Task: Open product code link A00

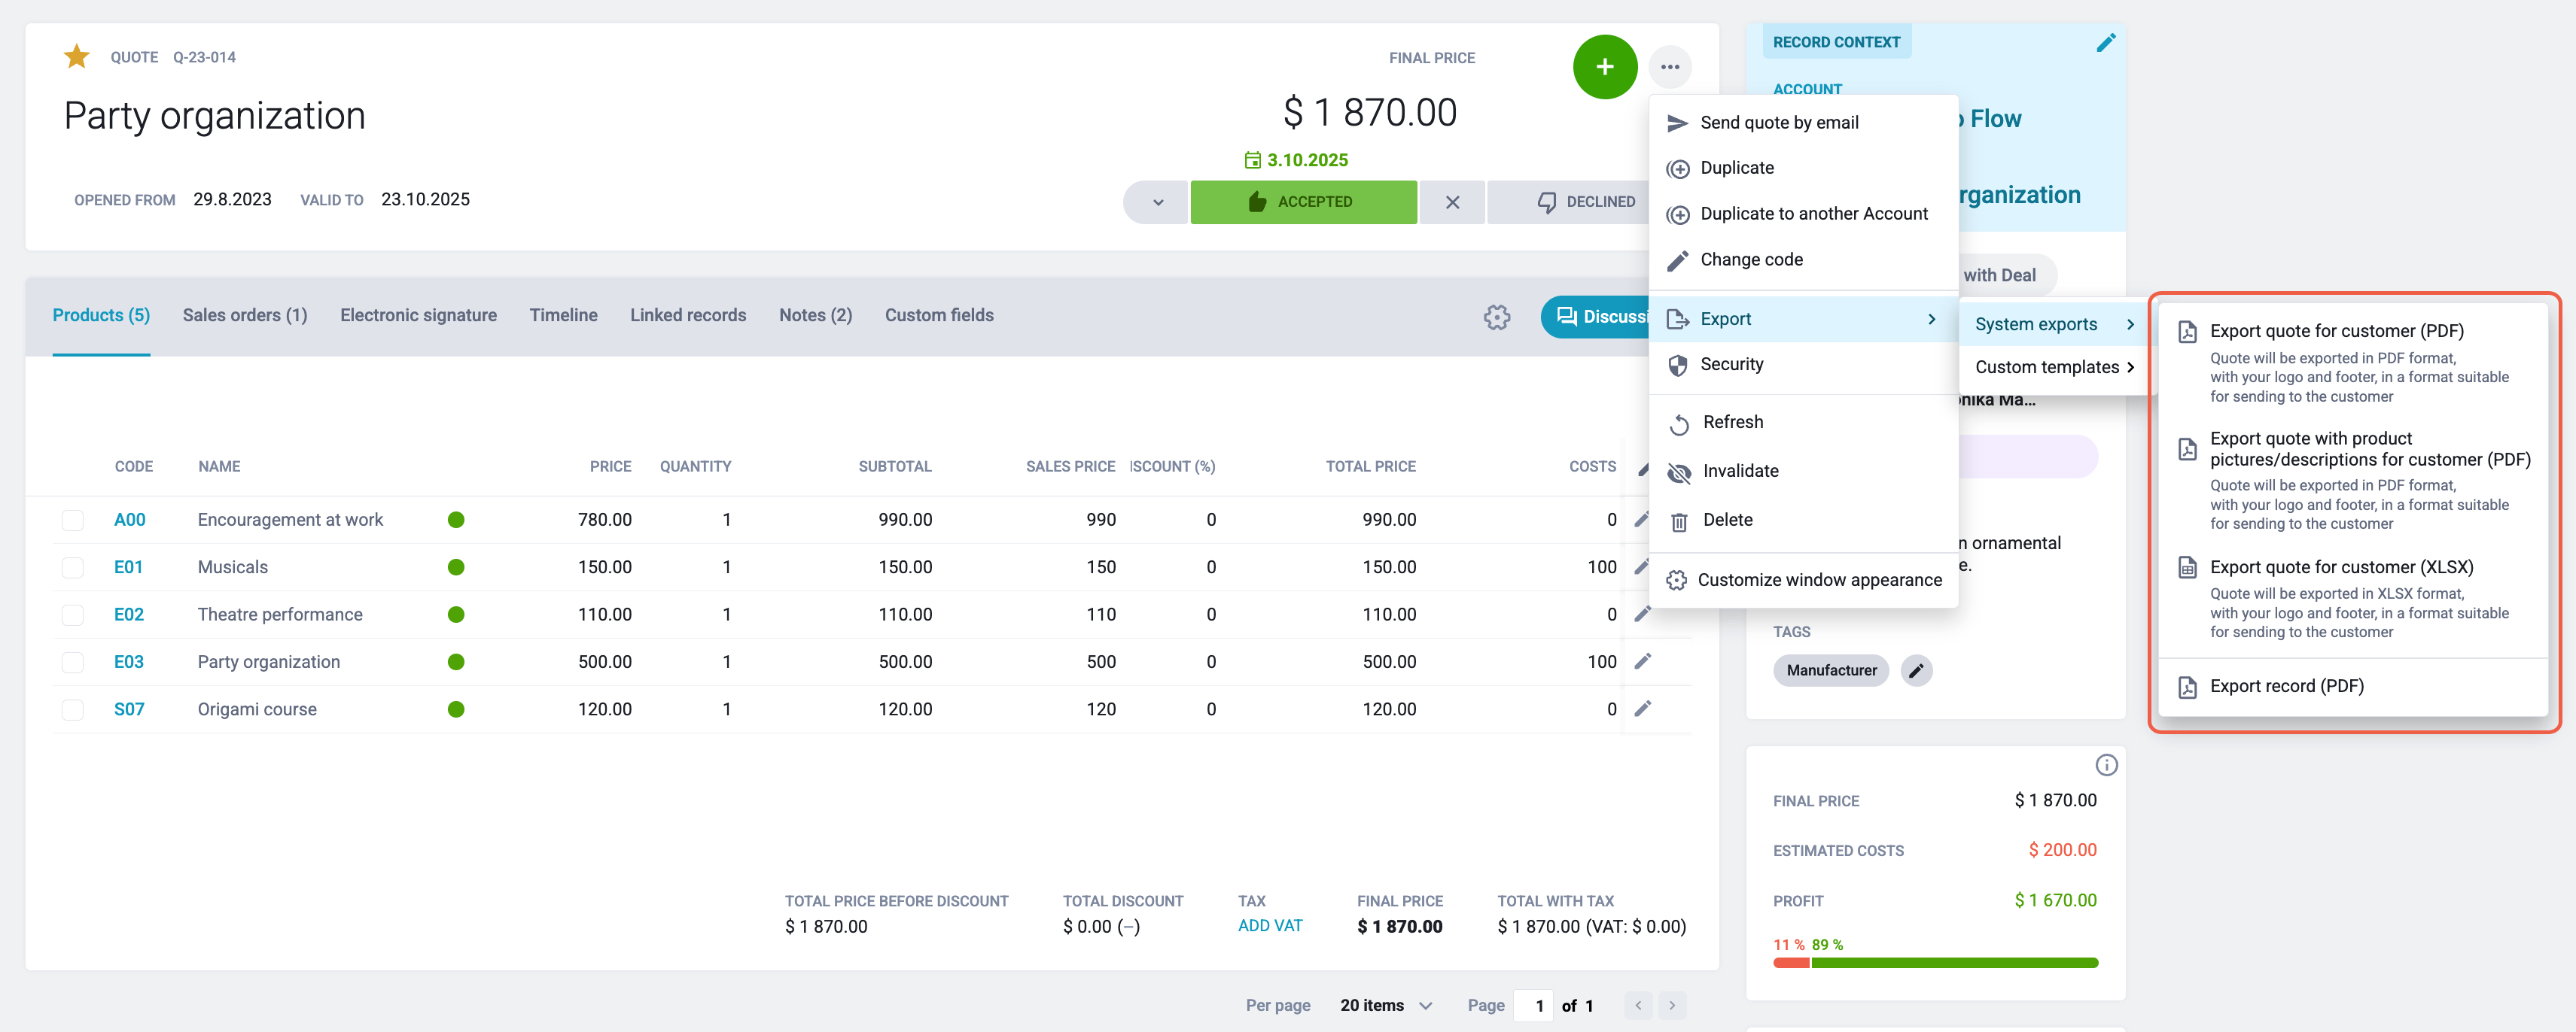Action: [x=129, y=520]
